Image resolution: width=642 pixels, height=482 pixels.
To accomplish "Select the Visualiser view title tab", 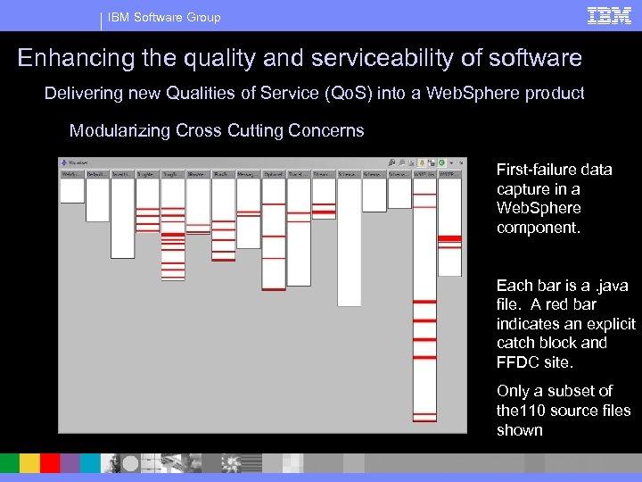I will pos(75,162).
